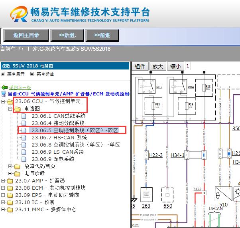This screenshot has height=228, width=240.
Task: Expand the 23.08 ECM node
Action: tap(3, 188)
